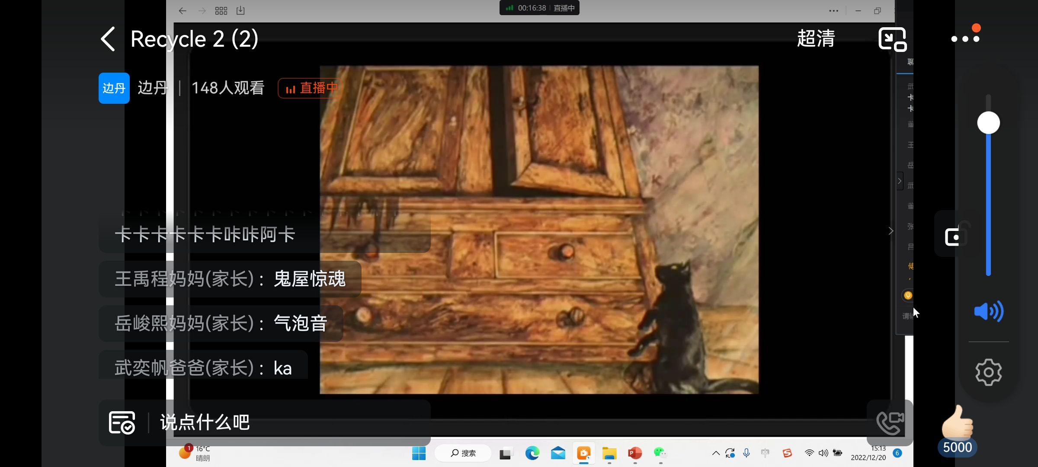
Task: Open Microsoft Edge from the taskbar
Action: (x=532, y=453)
